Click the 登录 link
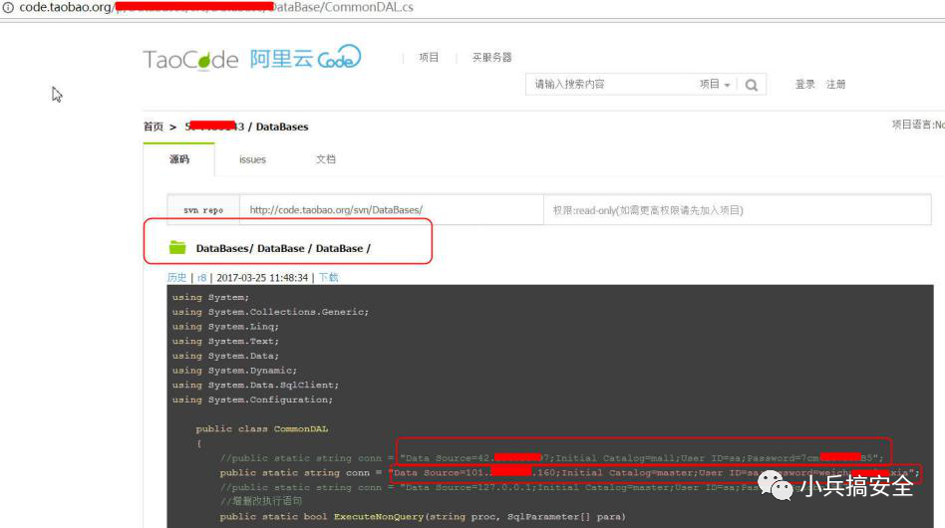Screen dimensions: 945x528 pyautogui.click(x=805, y=85)
